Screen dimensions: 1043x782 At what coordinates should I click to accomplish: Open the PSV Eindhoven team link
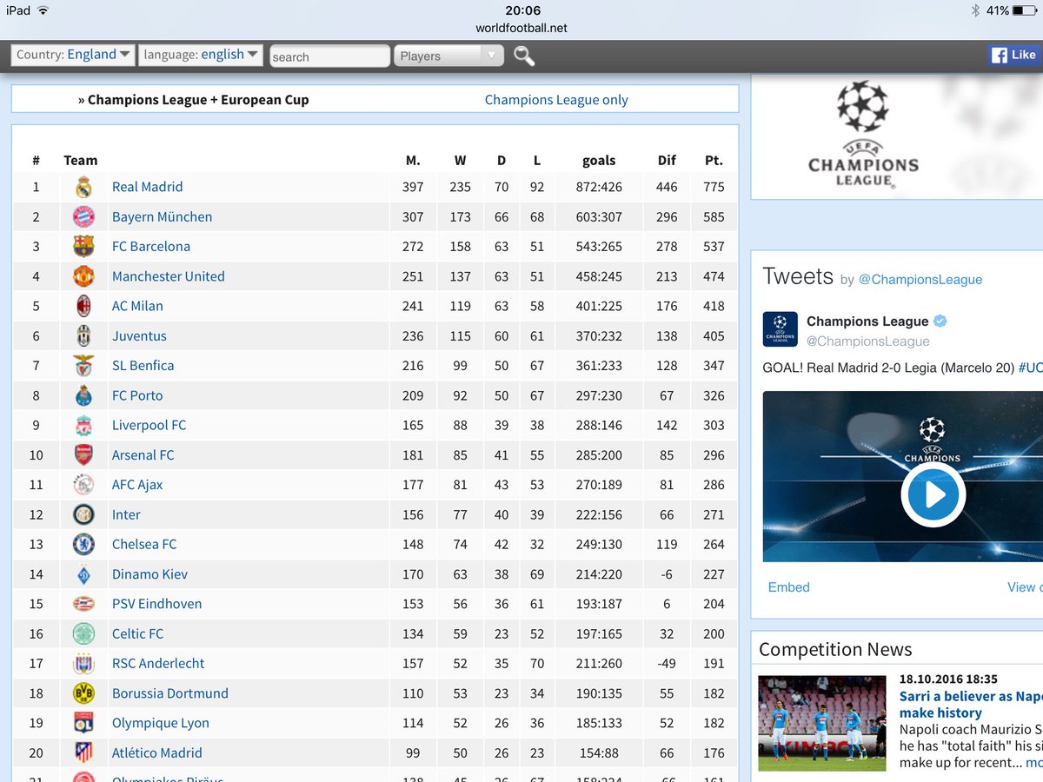[156, 604]
